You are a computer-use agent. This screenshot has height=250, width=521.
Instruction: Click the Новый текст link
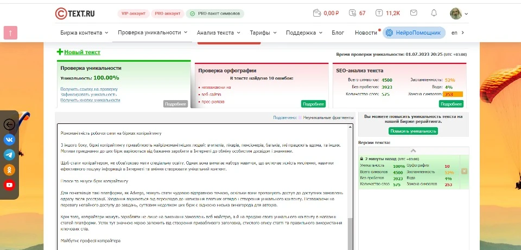81,52
